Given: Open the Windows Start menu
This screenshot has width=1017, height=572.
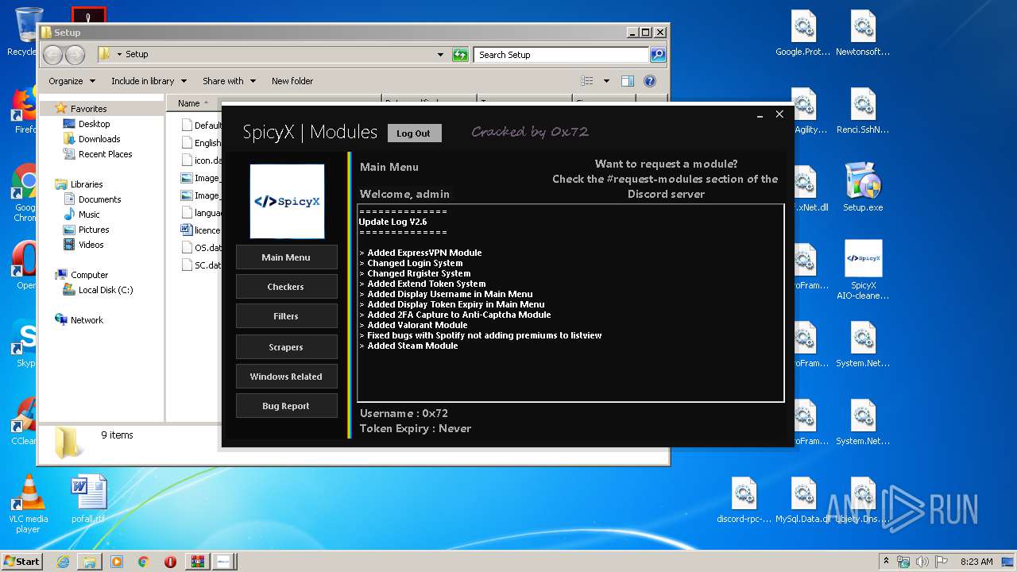Looking at the screenshot, I should click(x=22, y=562).
